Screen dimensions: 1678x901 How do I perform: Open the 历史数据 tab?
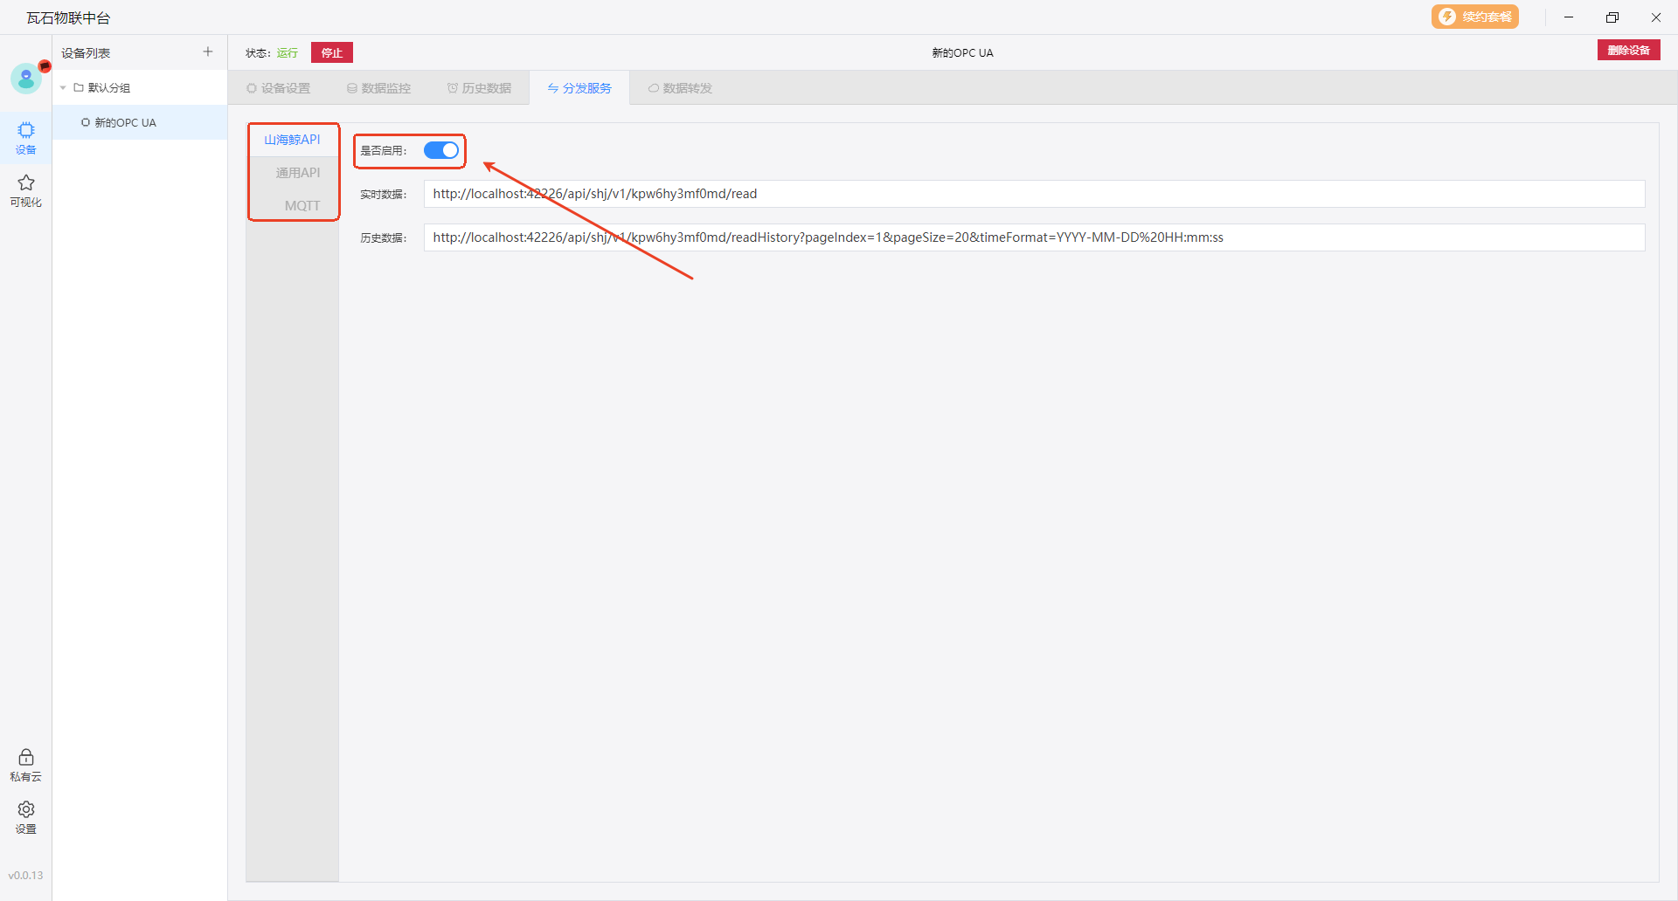pyautogui.click(x=479, y=88)
